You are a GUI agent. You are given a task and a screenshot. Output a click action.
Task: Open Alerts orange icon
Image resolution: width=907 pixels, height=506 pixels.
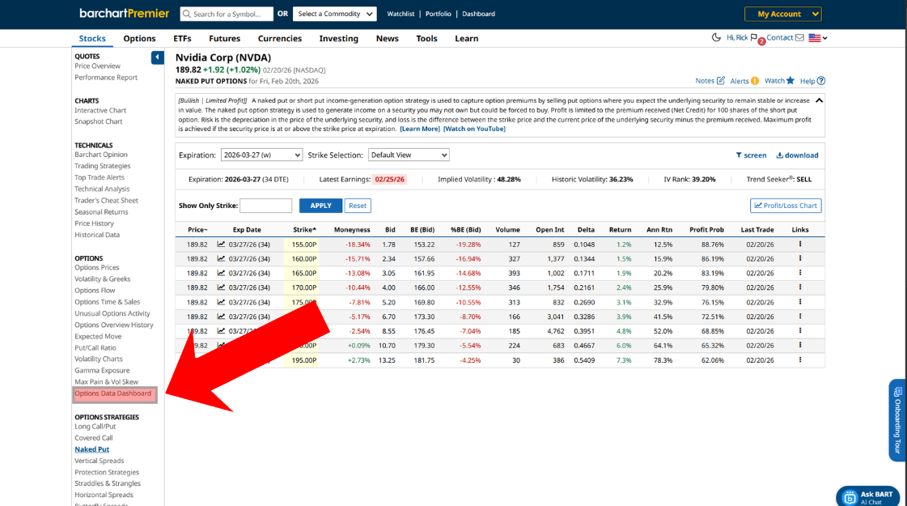pos(755,81)
